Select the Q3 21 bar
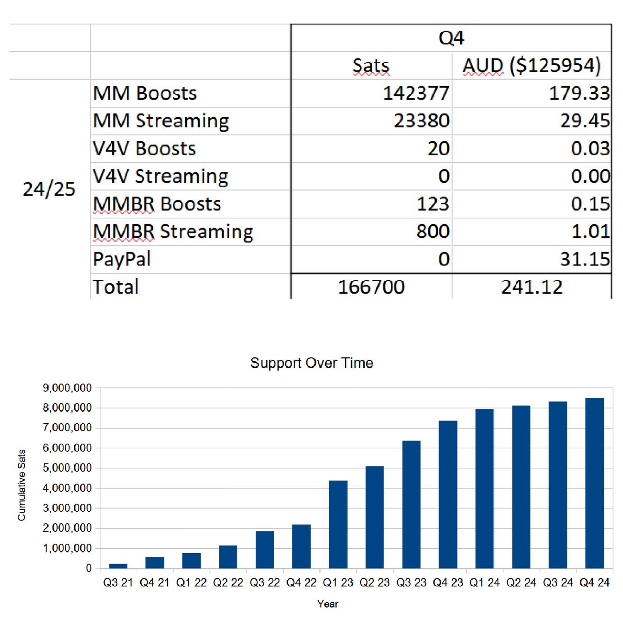The width and height of the screenshot is (623, 623). [x=118, y=566]
